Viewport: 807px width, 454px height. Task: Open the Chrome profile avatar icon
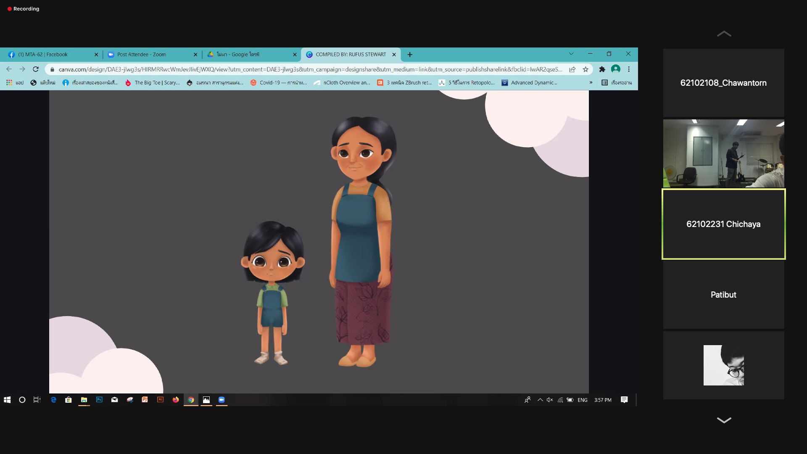pos(616,69)
